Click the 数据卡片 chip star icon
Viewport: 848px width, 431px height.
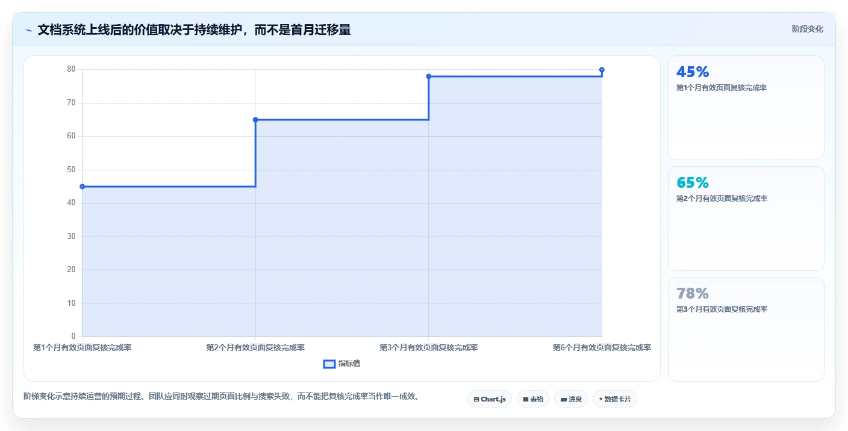(600, 399)
